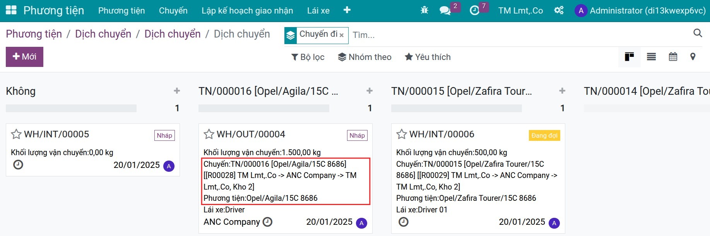Open the Yêu thích favorites dropdown

point(428,57)
